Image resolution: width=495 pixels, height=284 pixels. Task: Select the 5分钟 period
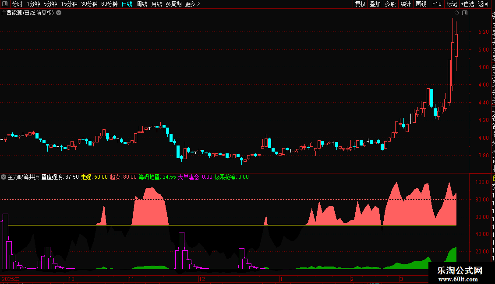(x=50, y=4)
